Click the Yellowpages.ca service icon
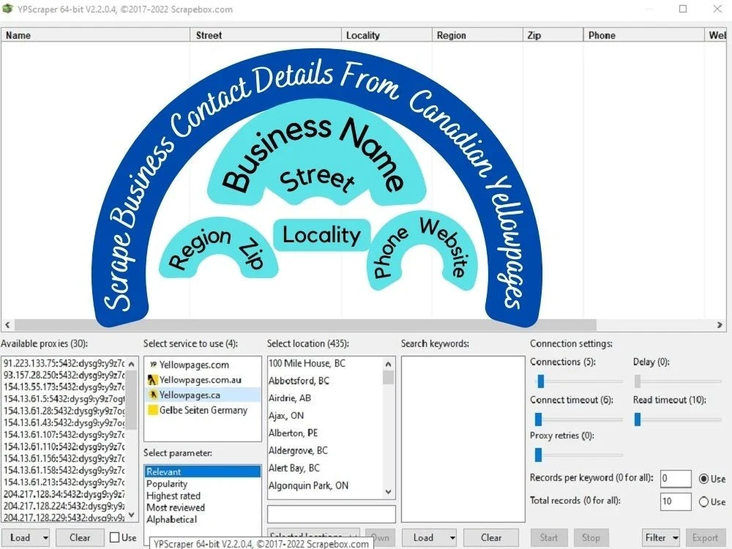The height and width of the screenshot is (549, 732). coord(153,395)
